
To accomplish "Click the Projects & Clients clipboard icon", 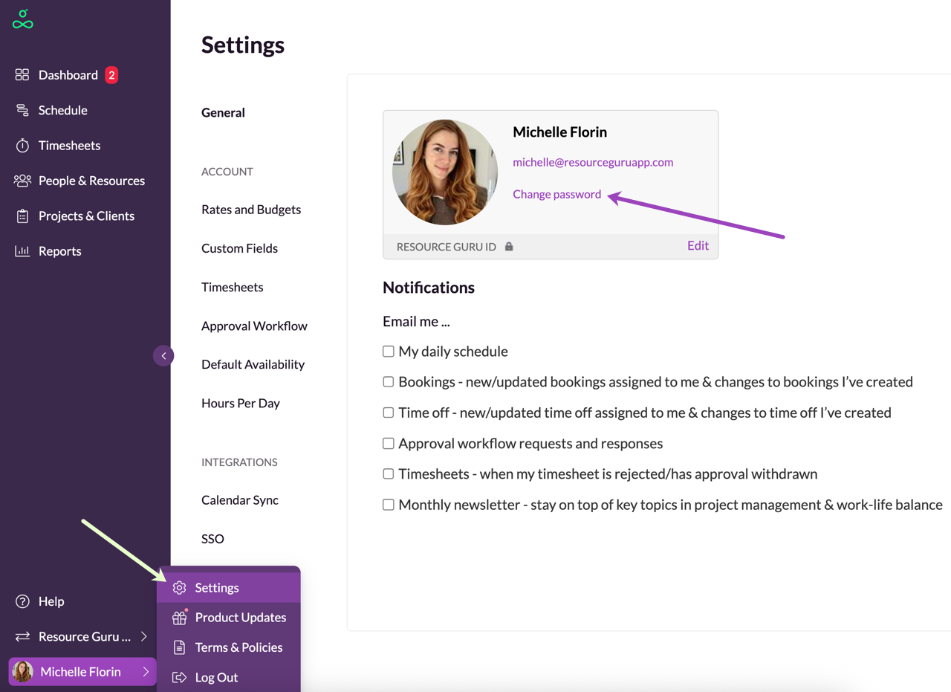I will 22,216.
